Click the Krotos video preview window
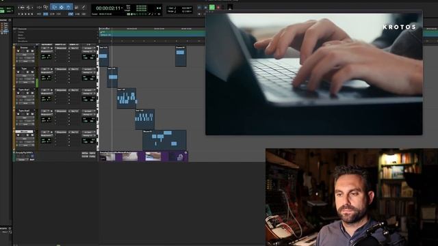Image resolution: width=438 pixels, height=246 pixels. pos(313,74)
